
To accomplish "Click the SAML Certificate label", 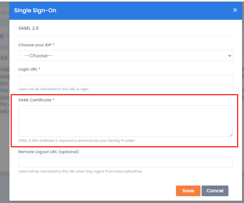I will click(x=36, y=100).
